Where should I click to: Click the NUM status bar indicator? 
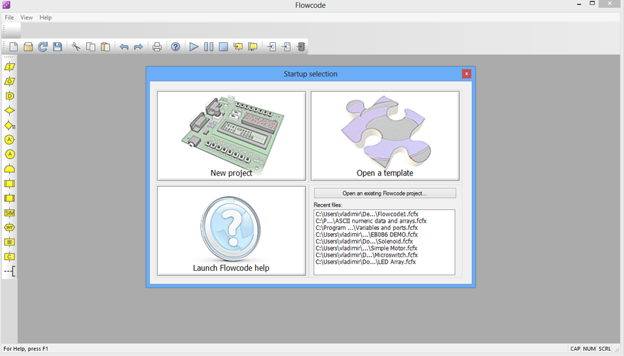click(x=589, y=349)
